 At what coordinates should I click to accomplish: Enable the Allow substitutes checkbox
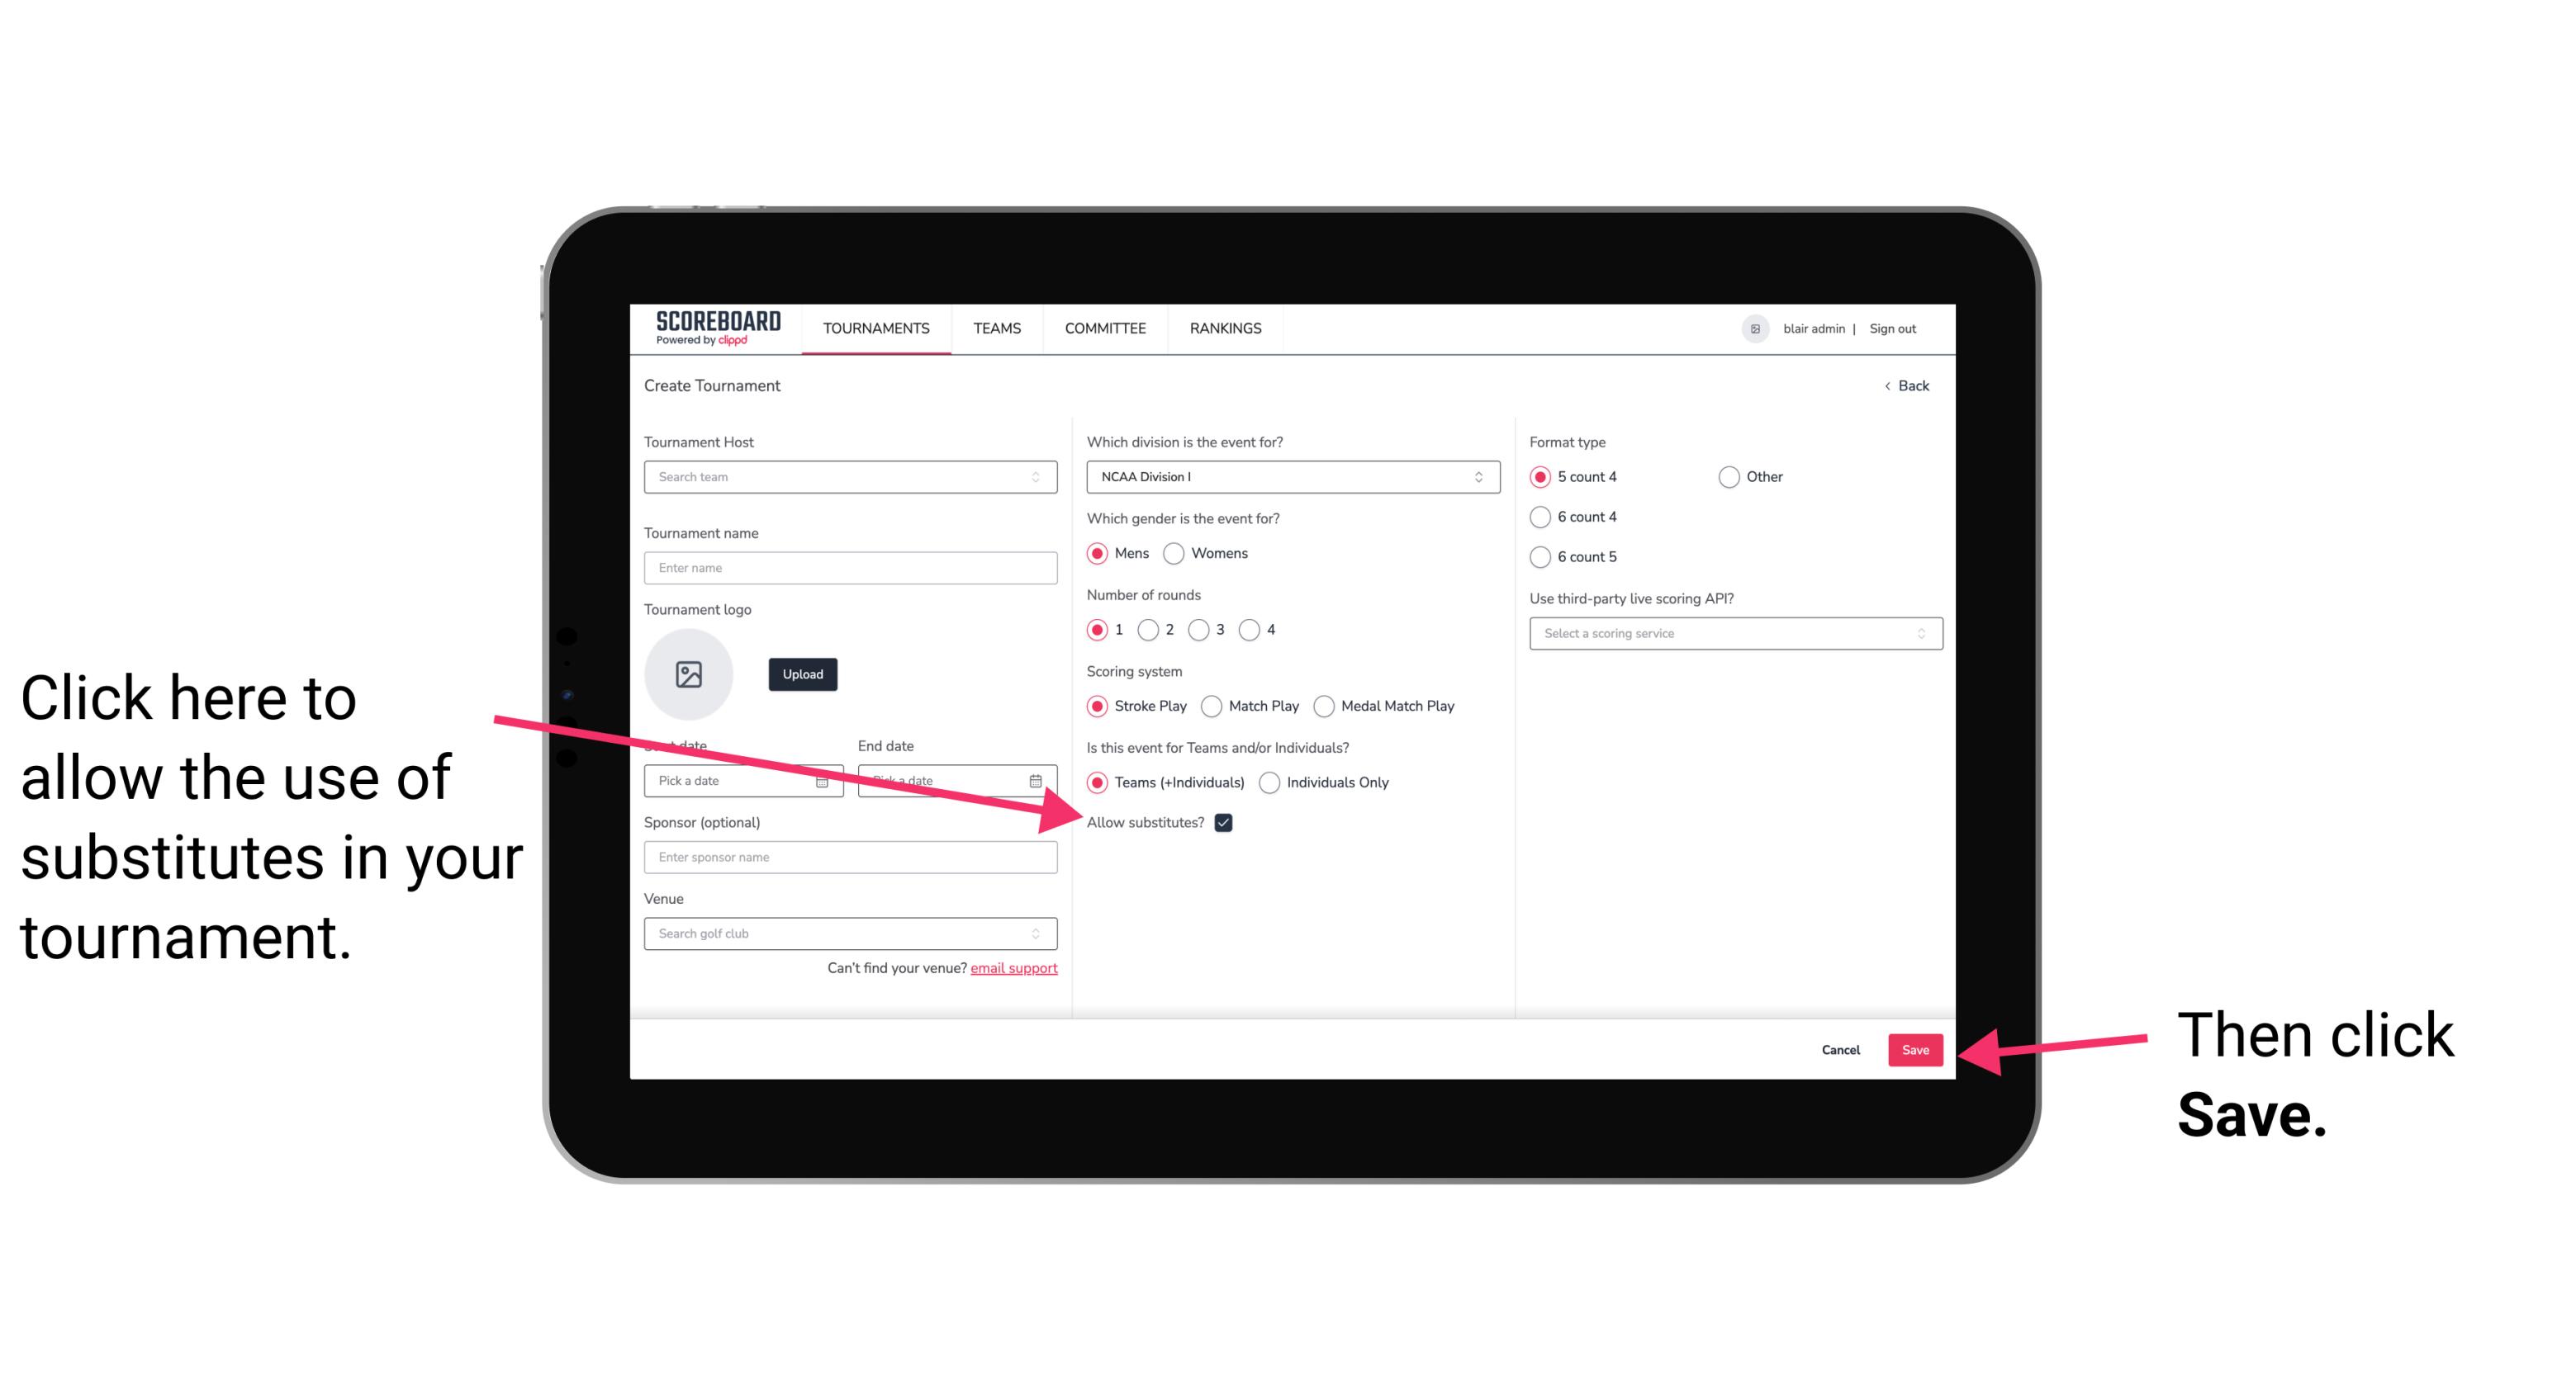coord(1226,822)
